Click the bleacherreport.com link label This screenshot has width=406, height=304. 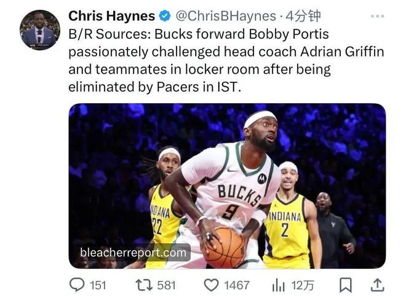(x=133, y=252)
